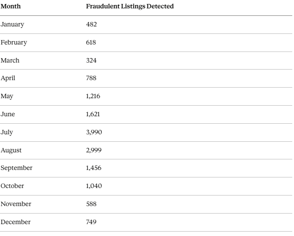Select the October month cell
The image size is (294, 236).
[12, 186]
